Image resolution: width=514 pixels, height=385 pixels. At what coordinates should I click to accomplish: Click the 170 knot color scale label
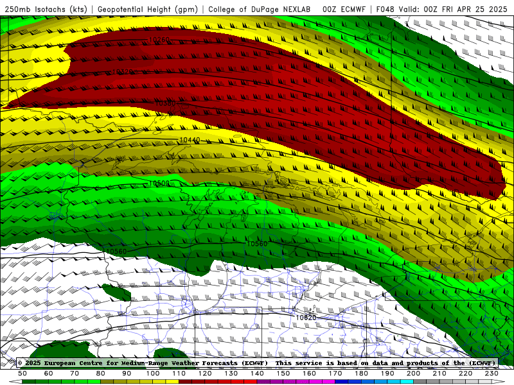[x=335, y=373]
